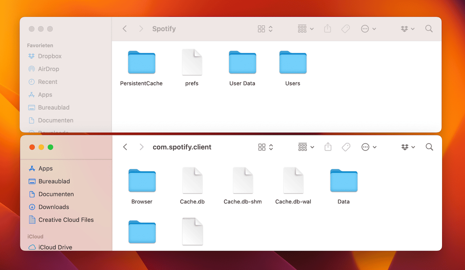
Task: Select the PersistentCache folder
Action: coord(141,68)
